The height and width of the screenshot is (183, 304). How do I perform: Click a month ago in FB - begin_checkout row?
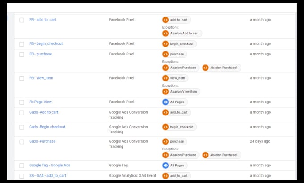260,43
